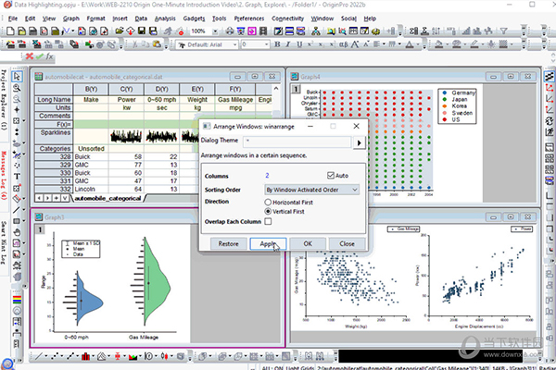Click the green check mark in formula bar
Viewport: 556px width, 370px height.
point(39,56)
